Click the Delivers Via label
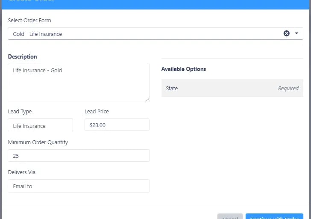The width and height of the screenshot is (311, 219). pyautogui.click(x=22, y=172)
